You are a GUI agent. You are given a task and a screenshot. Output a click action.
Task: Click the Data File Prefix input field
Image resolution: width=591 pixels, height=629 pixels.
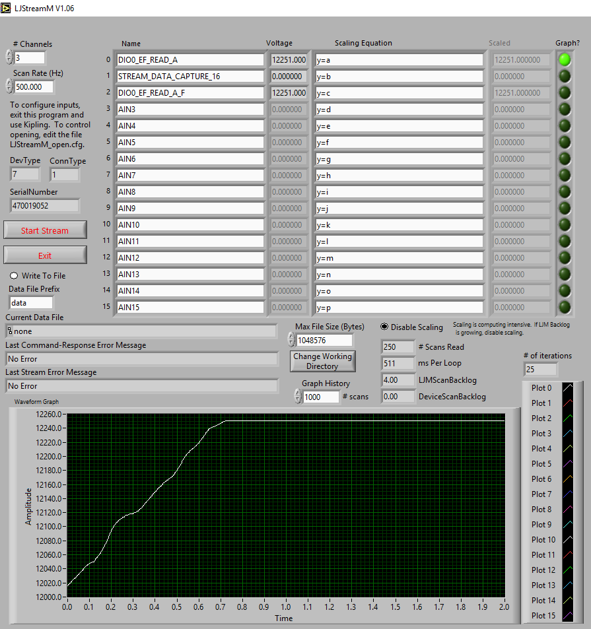pyautogui.click(x=30, y=302)
